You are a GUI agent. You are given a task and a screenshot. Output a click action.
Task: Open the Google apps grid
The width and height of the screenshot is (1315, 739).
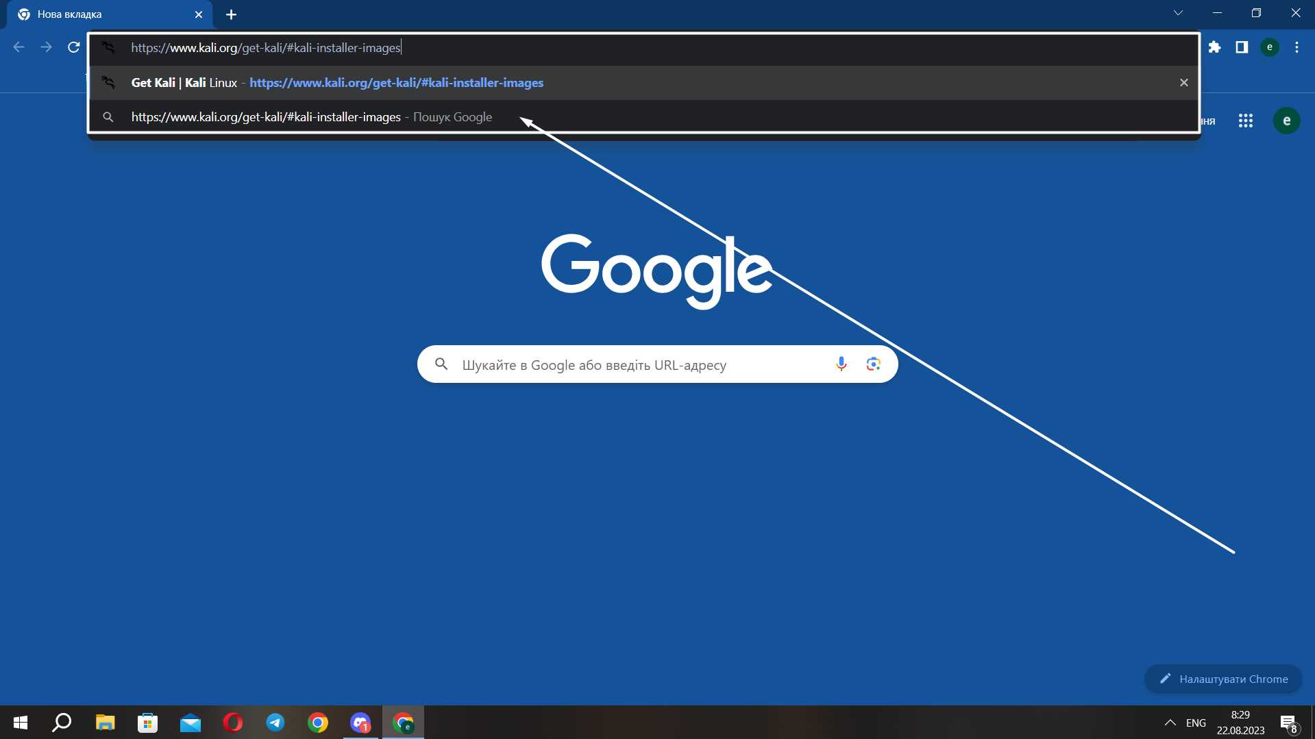[x=1246, y=121]
